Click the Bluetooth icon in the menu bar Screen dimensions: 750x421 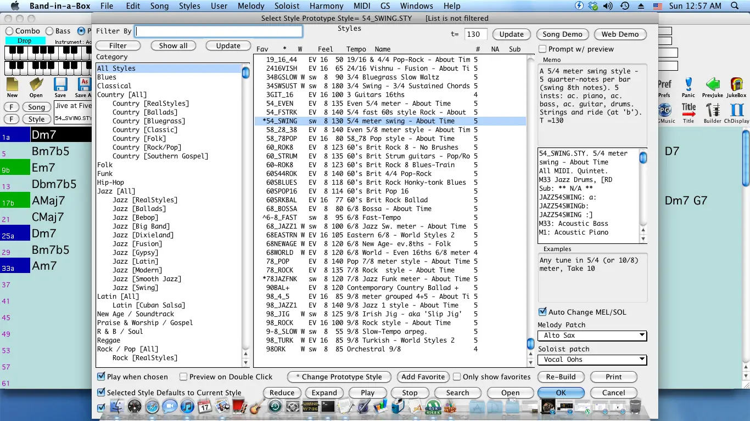[x=579, y=6]
